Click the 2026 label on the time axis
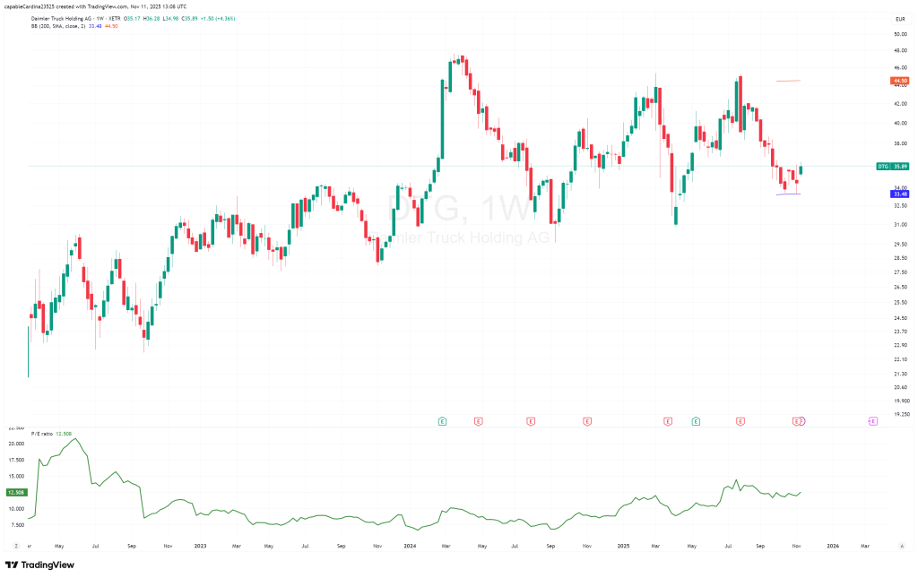Screen dimensions: 918x578 click(833, 545)
